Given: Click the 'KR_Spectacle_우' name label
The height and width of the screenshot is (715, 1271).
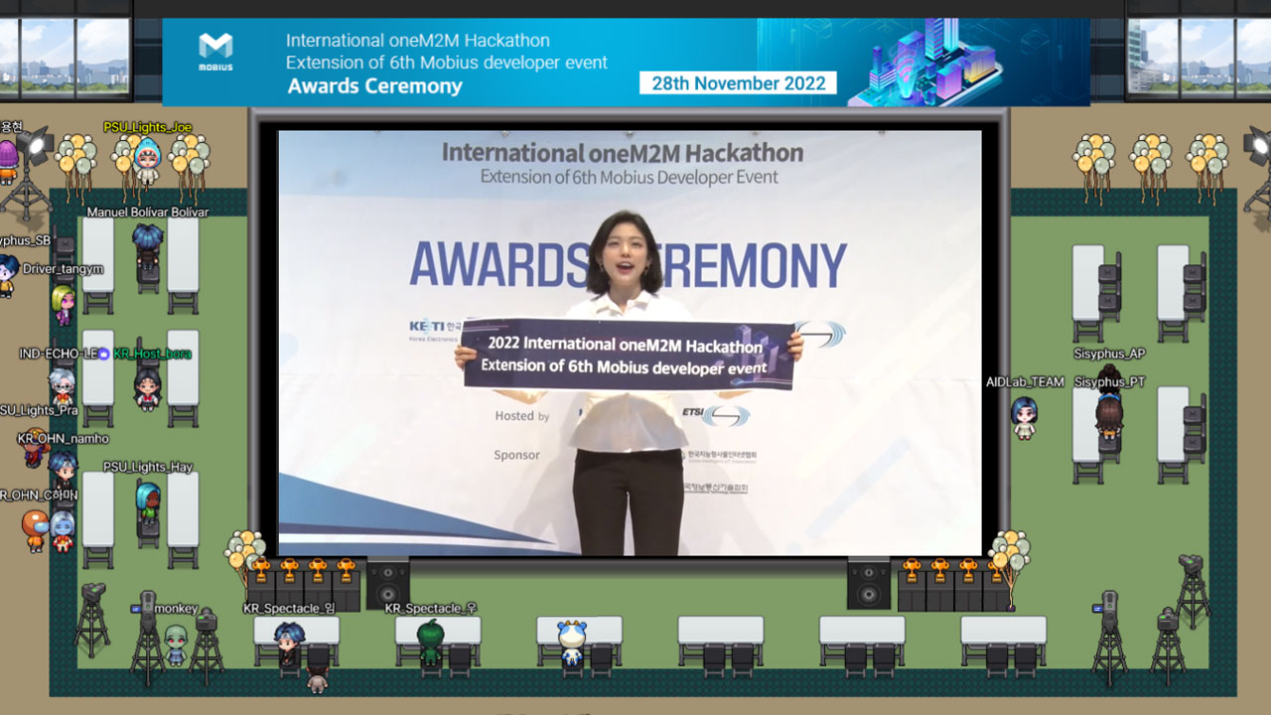Looking at the screenshot, I should 431,608.
